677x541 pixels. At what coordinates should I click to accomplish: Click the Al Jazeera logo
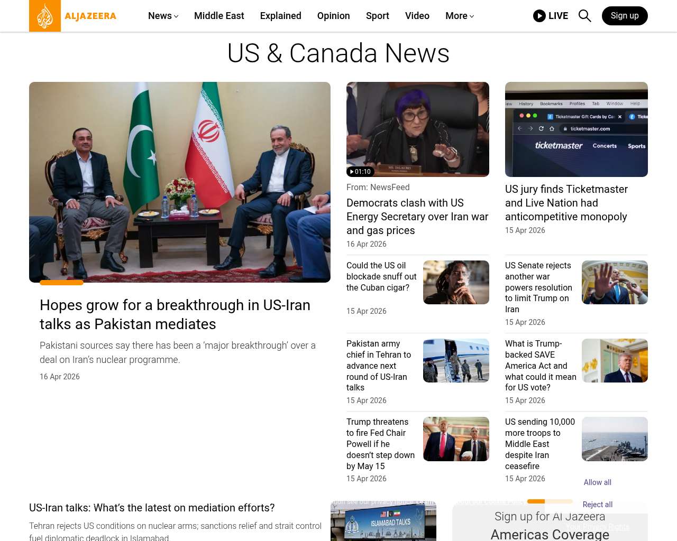pyautogui.click(x=73, y=16)
